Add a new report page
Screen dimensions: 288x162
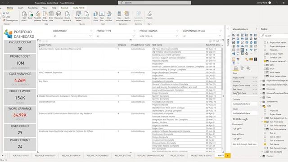coord(228,156)
